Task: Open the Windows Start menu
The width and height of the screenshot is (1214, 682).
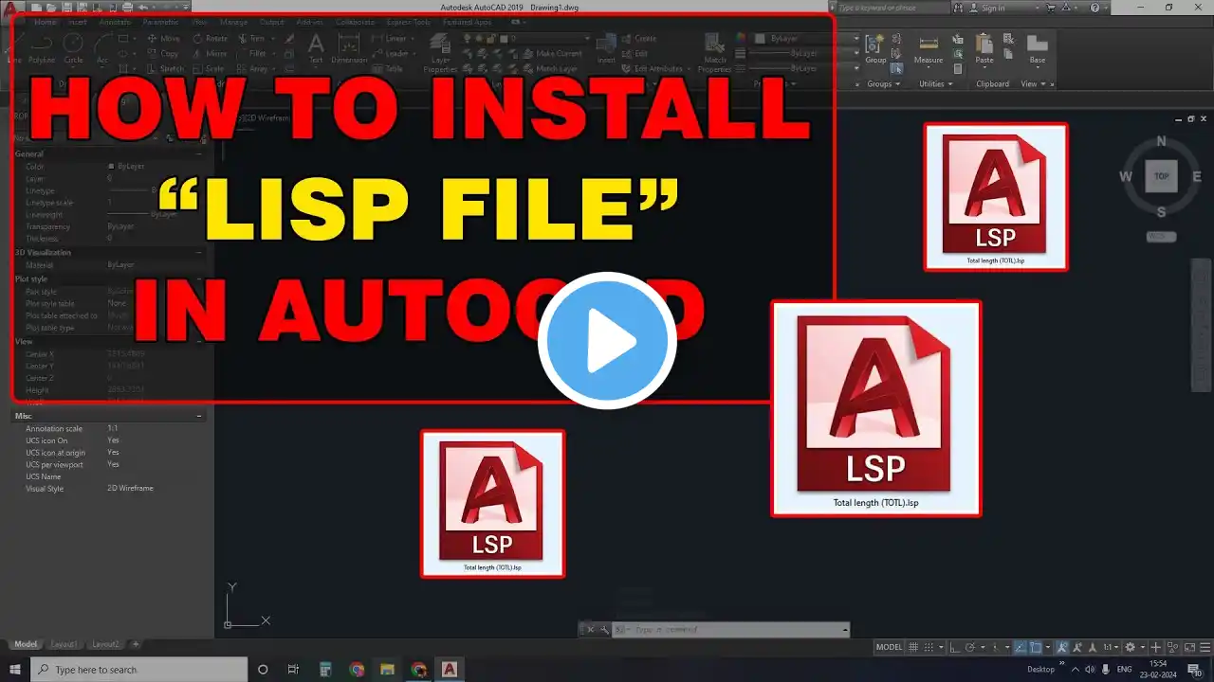Action: click(x=15, y=669)
